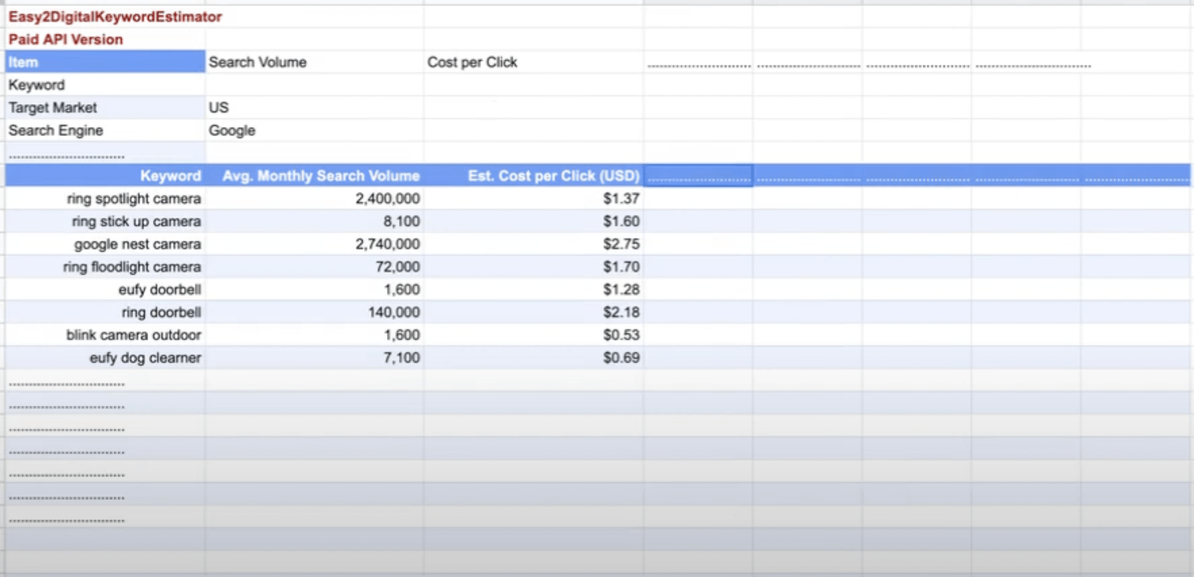The image size is (1194, 577).
Task: Select the 'ring stick up camera' cell
Action: [x=106, y=221]
